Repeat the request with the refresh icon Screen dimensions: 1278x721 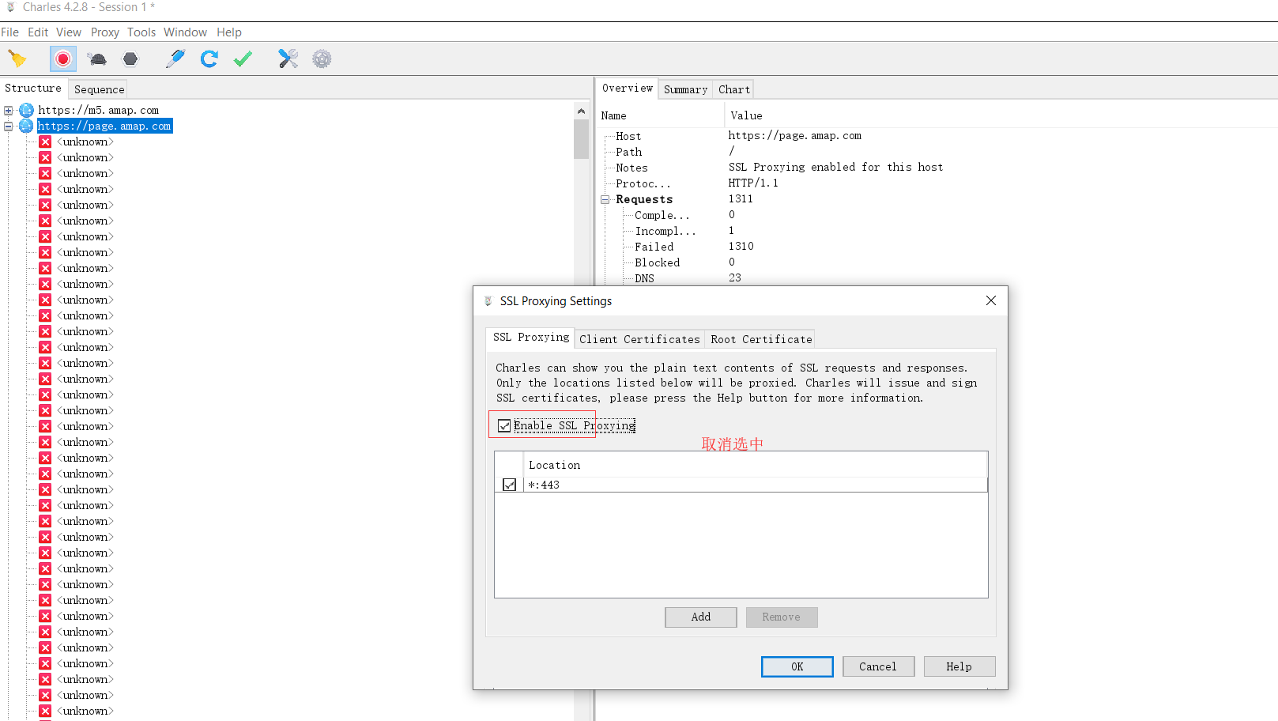[209, 59]
